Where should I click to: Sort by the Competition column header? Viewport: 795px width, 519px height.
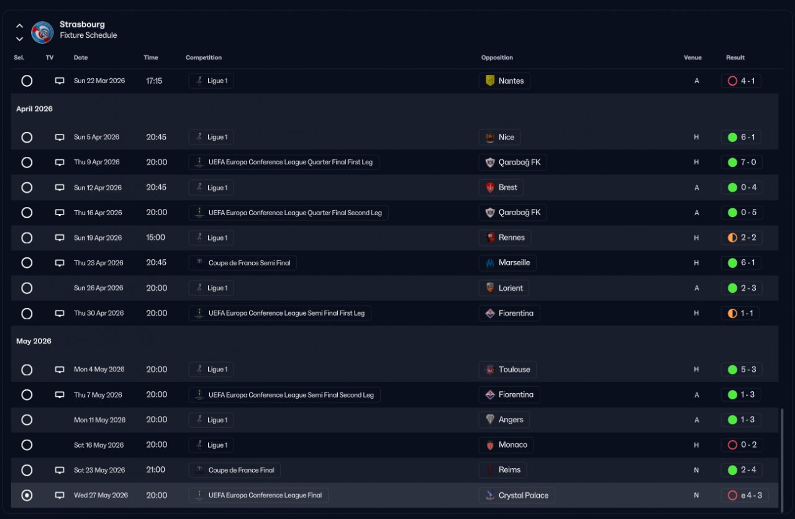[x=204, y=58]
